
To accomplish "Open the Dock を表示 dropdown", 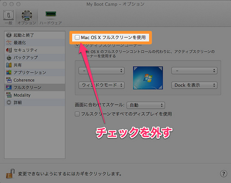I will pos(194,85).
